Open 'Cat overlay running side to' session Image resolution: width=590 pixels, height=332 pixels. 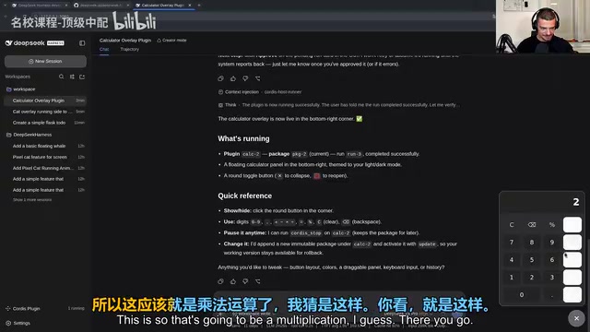pos(45,112)
